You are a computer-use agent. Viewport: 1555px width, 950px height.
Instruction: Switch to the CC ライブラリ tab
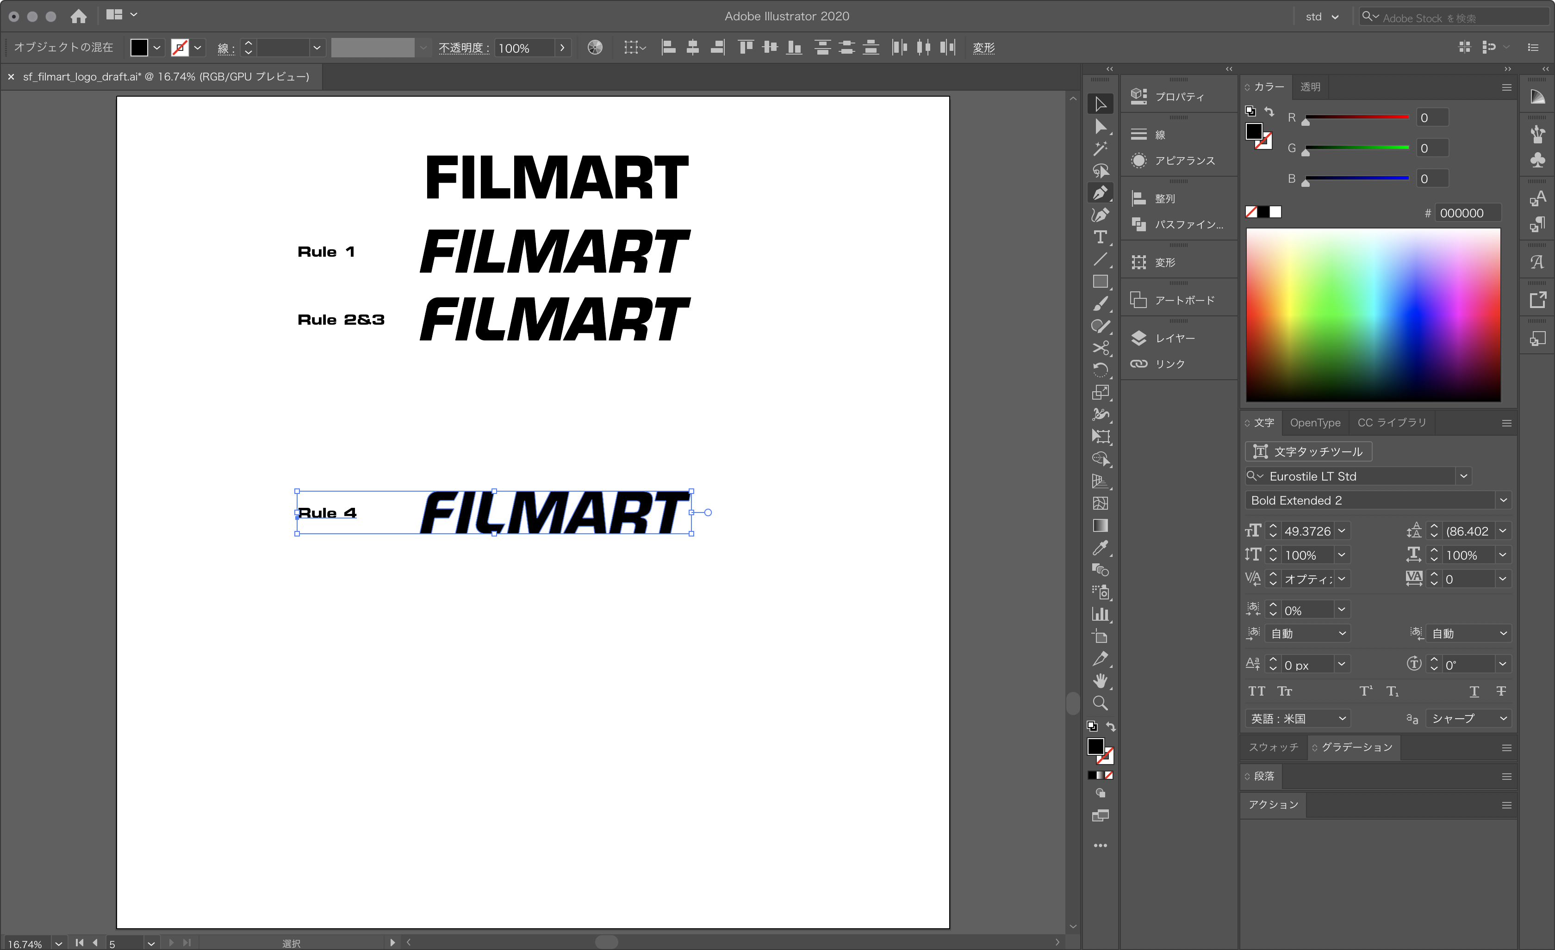pyautogui.click(x=1392, y=423)
